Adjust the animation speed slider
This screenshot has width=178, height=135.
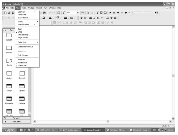(144, 12)
